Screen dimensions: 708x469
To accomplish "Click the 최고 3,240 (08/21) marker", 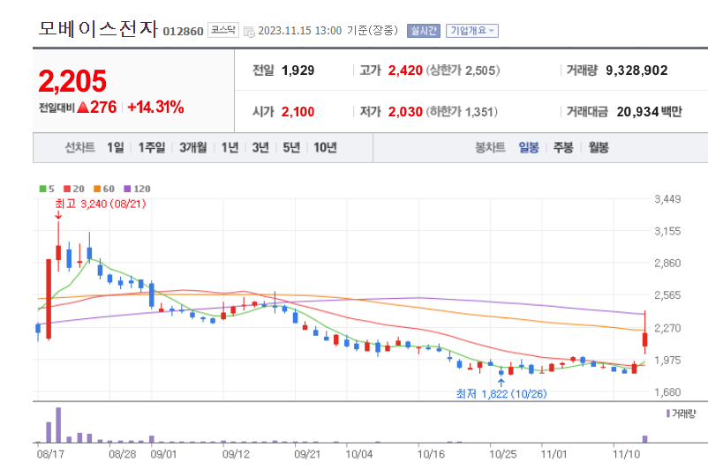I will tap(101, 204).
